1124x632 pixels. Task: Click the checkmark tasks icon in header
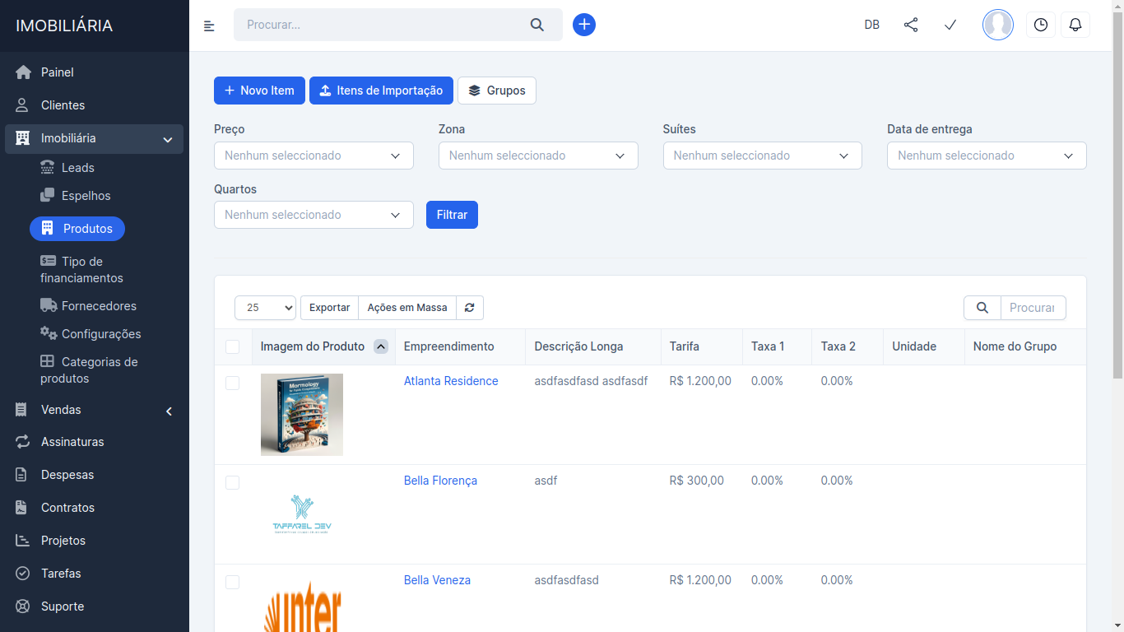(x=950, y=25)
